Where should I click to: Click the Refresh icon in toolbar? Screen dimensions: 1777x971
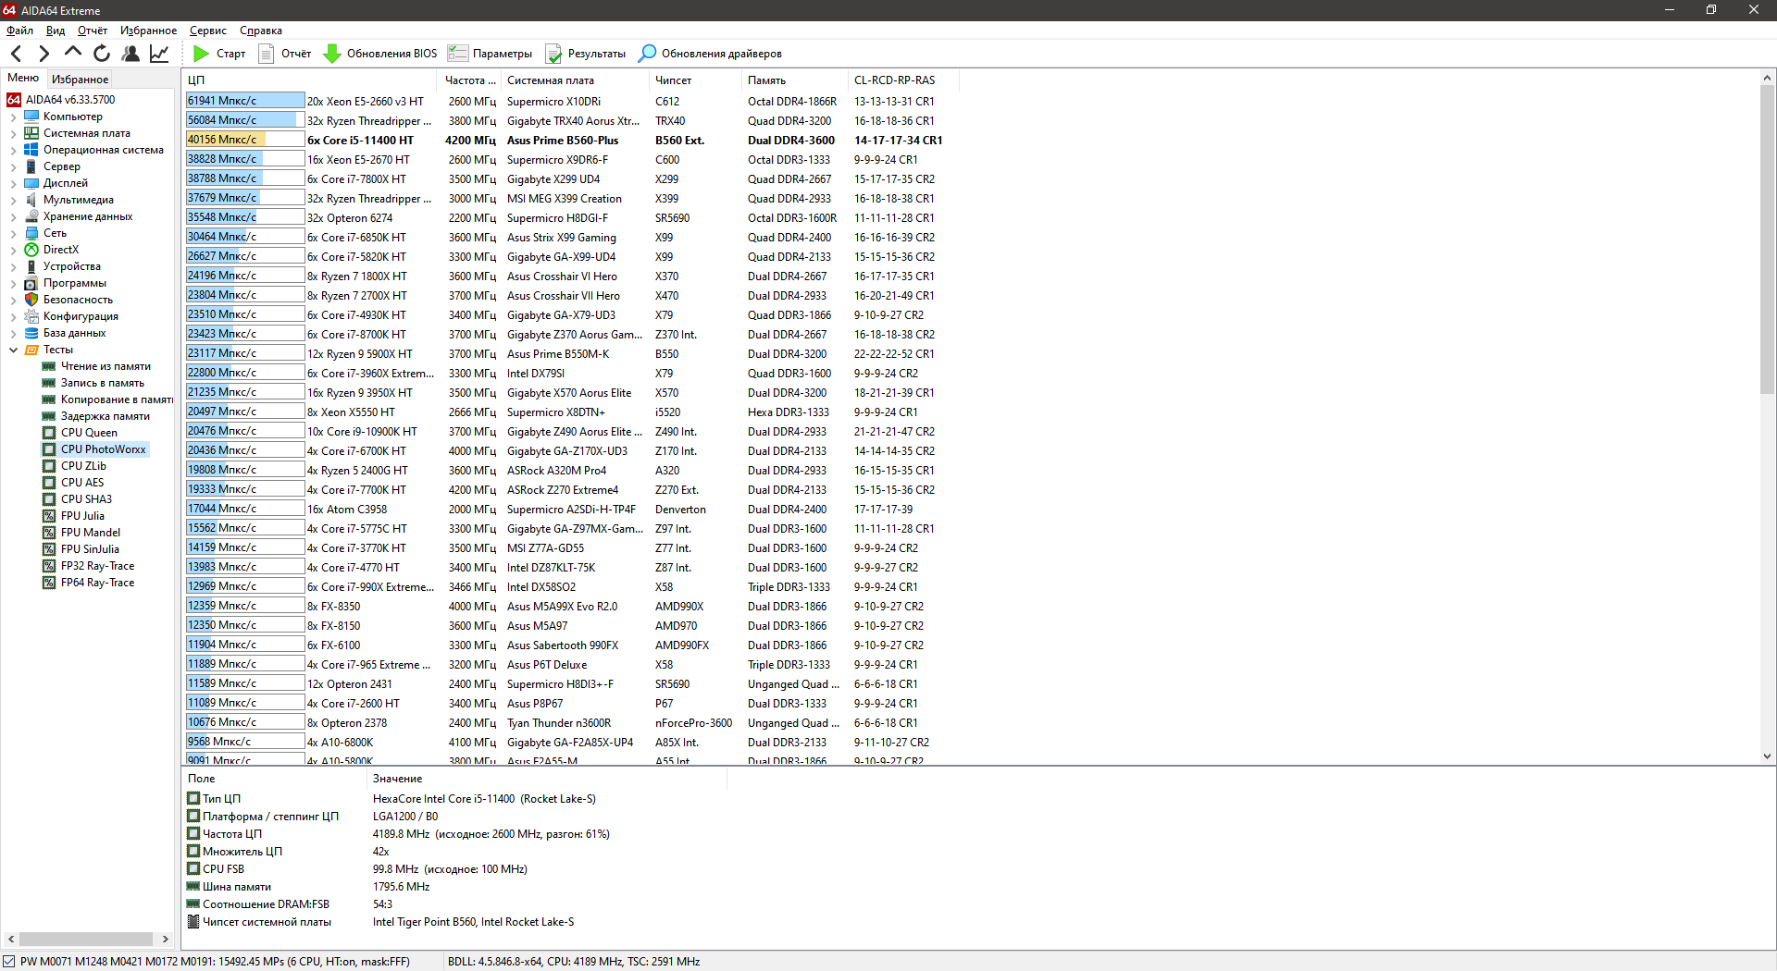[102, 54]
